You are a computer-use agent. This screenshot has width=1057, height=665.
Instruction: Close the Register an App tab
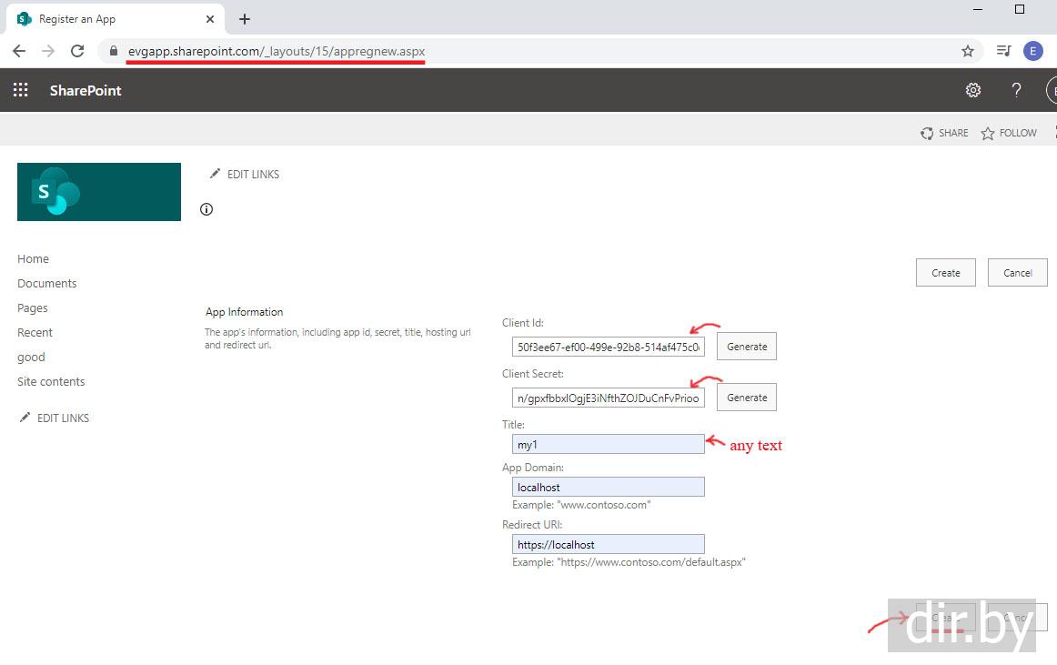point(210,19)
